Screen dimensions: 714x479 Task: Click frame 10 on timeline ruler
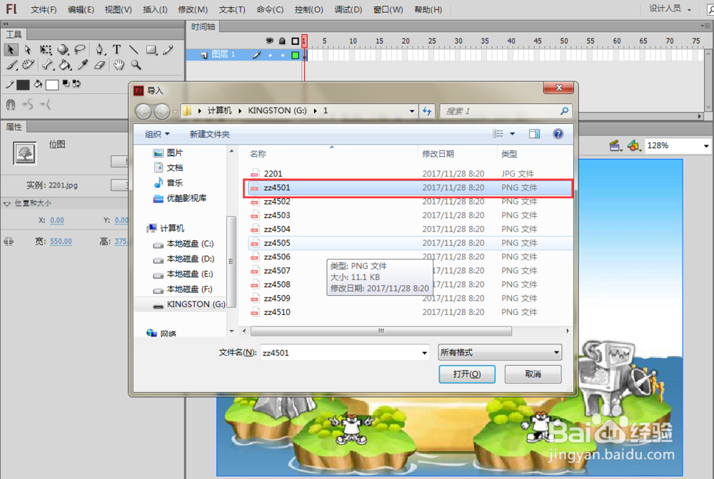click(x=353, y=41)
